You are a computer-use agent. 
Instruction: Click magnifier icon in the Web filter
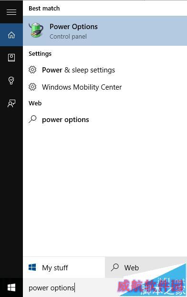[115, 267]
